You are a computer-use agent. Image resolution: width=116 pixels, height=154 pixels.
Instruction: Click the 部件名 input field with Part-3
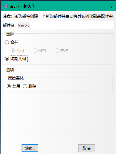click(66, 25)
